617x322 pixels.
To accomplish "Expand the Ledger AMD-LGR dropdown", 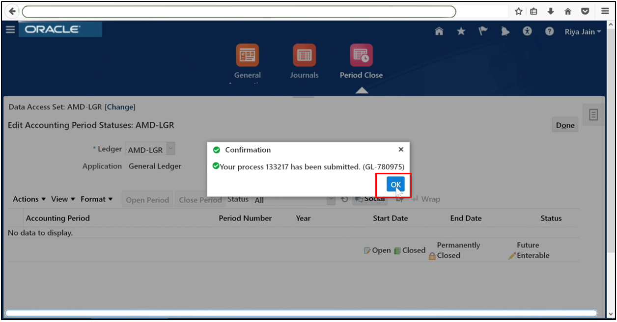I will coord(170,148).
